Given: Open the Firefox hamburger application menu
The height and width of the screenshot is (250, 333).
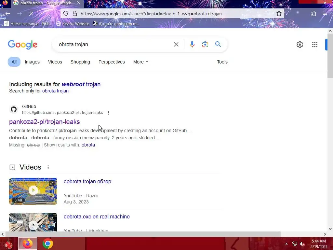Looking at the screenshot, I should 325,14.
